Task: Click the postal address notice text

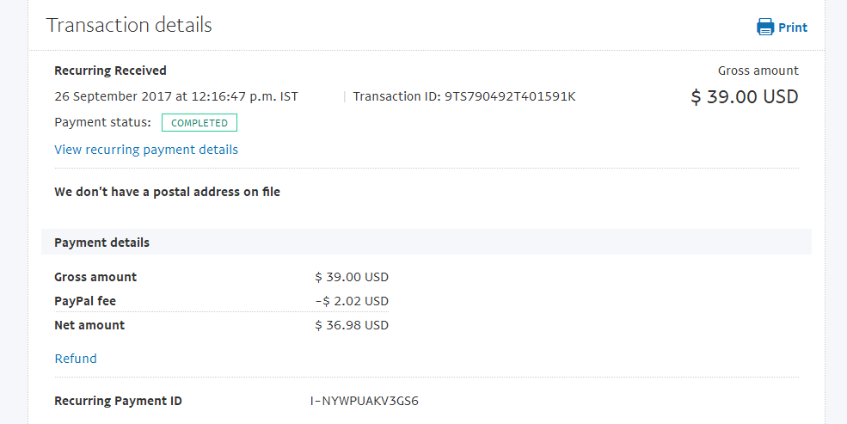Action: click(168, 192)
